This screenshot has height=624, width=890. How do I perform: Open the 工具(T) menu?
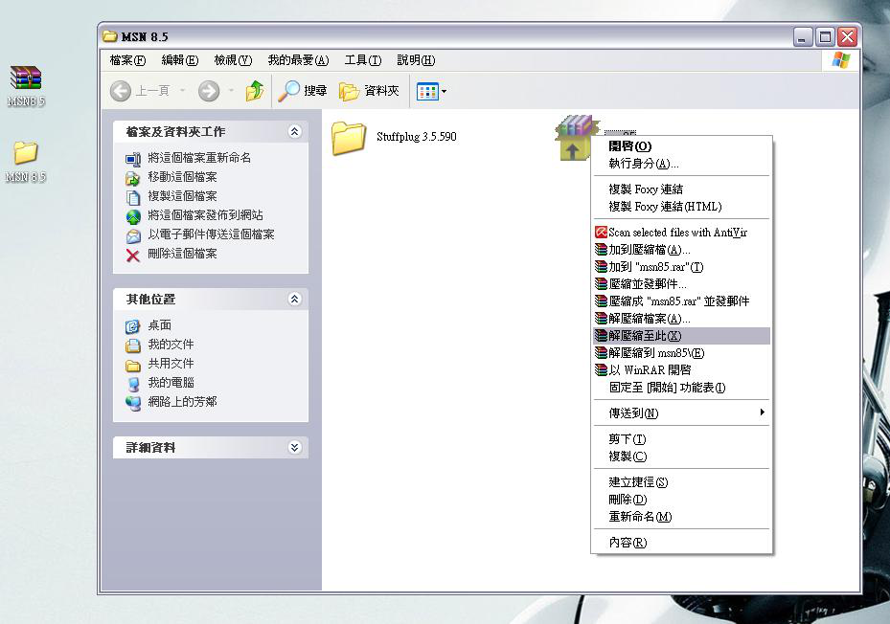363,60
